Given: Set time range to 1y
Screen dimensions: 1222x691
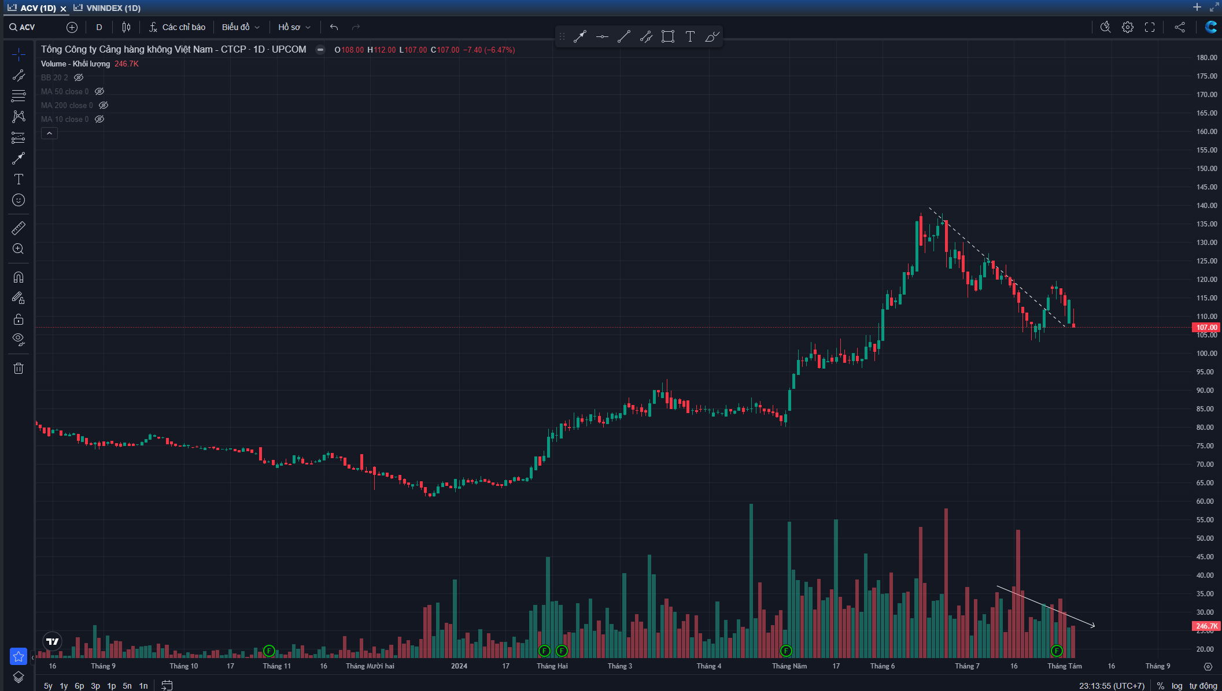Looking at the screenshot, I should point(64,686).
